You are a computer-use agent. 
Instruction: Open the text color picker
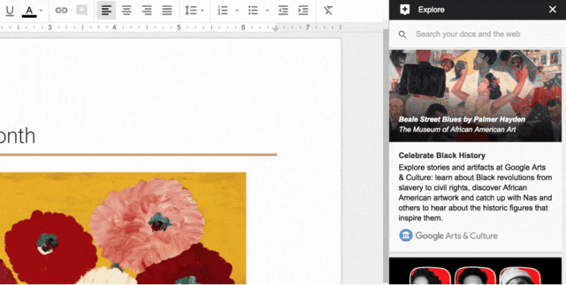coord(30,10)
